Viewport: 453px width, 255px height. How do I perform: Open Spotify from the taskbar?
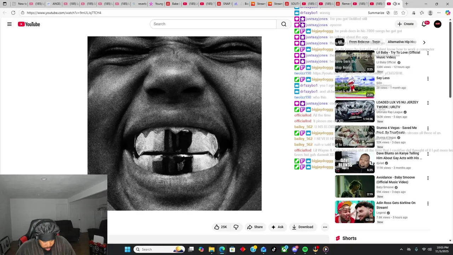point(305,249)
